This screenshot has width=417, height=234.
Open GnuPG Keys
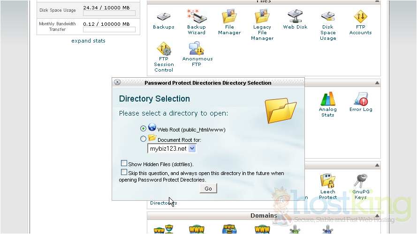click(x=360, y=187)
